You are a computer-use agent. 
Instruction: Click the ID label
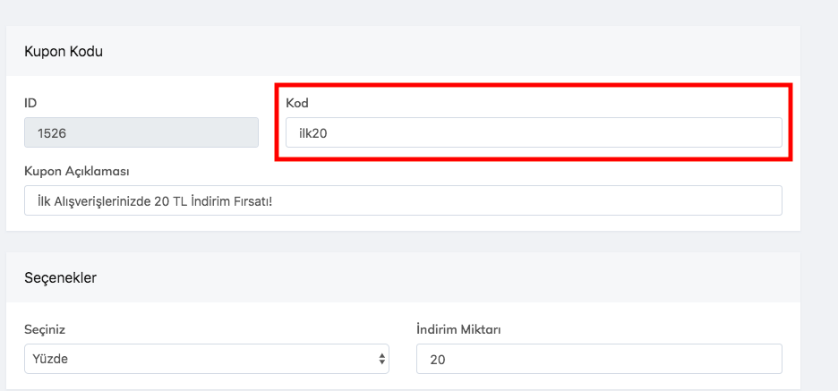point(30,103)
